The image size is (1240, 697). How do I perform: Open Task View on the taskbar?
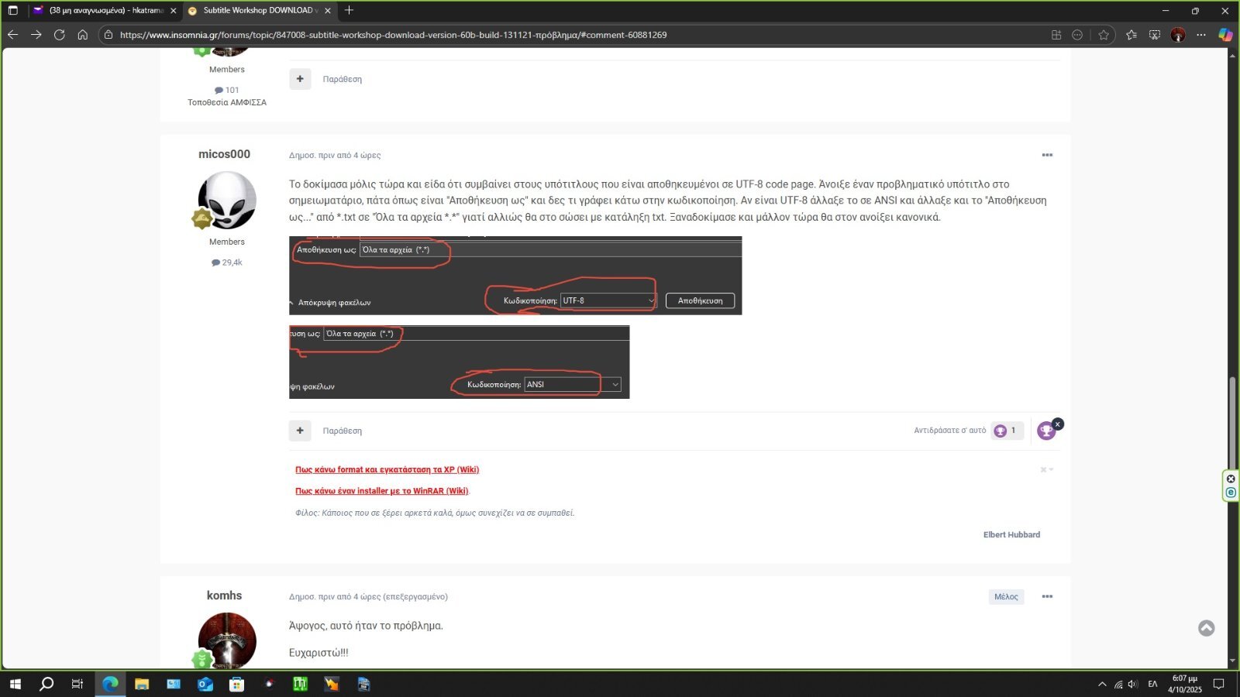click(77, 684)
